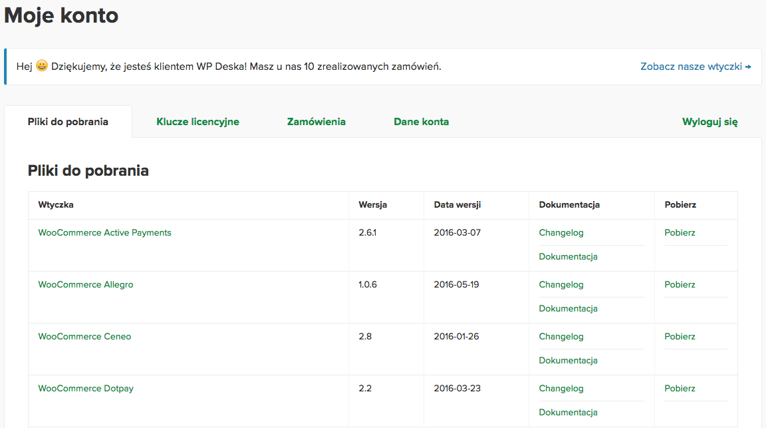Select version value 2.8

[x=365, y=337]
